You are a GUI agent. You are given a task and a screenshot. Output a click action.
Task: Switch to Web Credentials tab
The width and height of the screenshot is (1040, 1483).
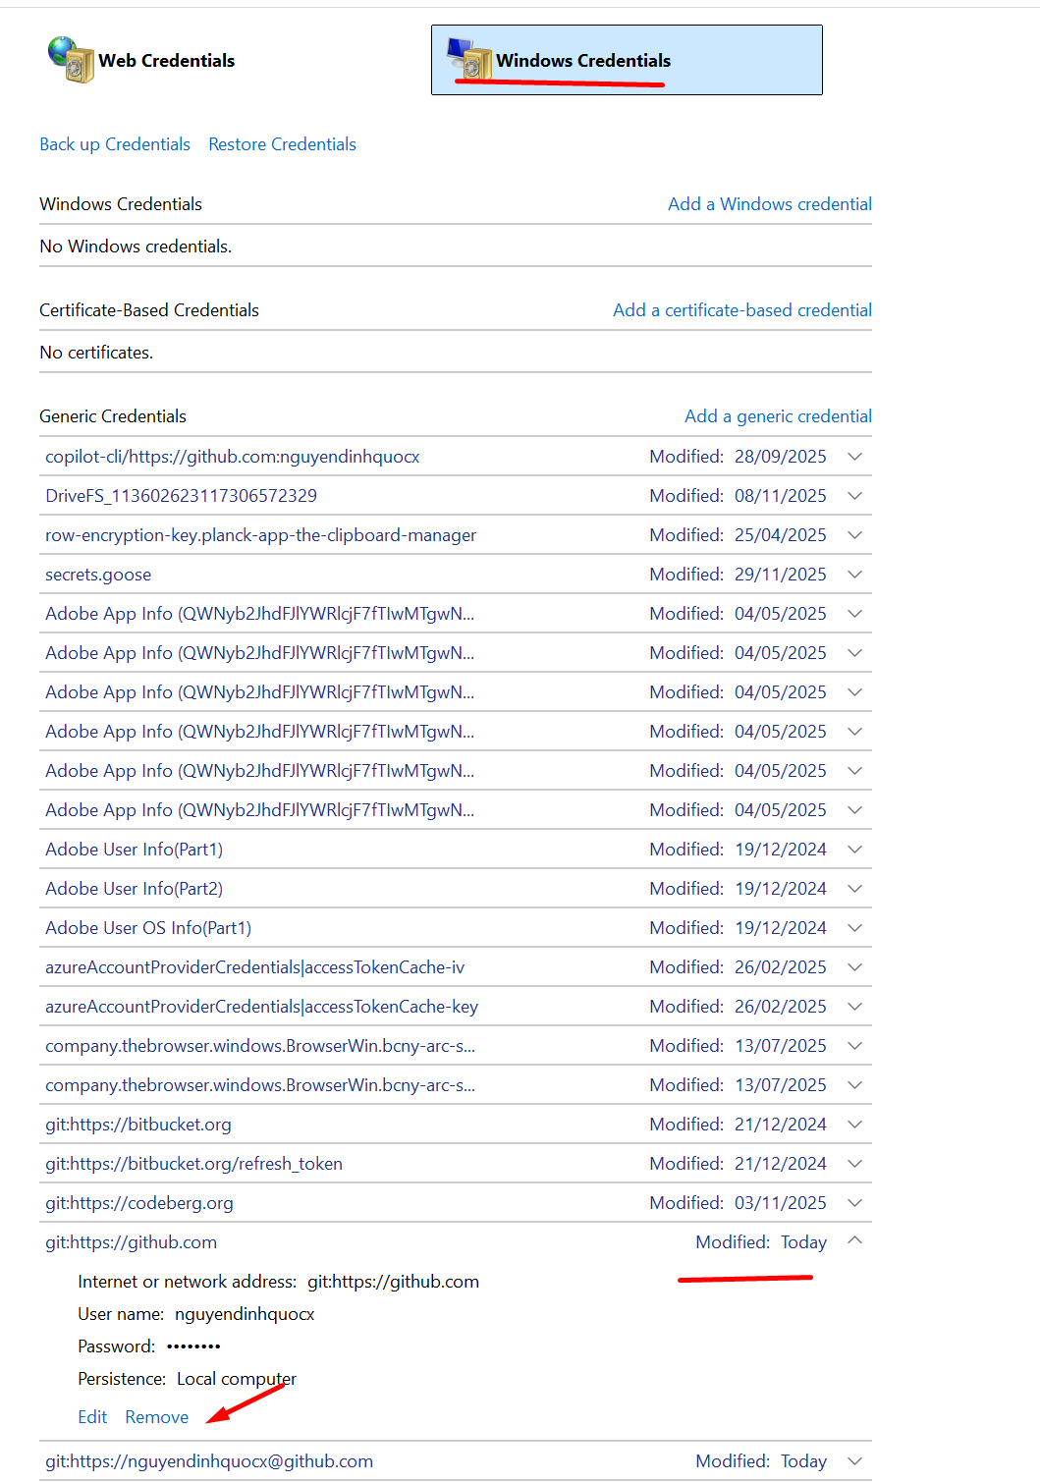click(166, 61)
